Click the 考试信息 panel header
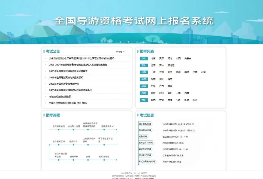The height and width of the screenshot is (179, 263). pos(147,115)
